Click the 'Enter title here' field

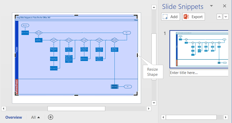pyautogui.click(x=199, y=73)
